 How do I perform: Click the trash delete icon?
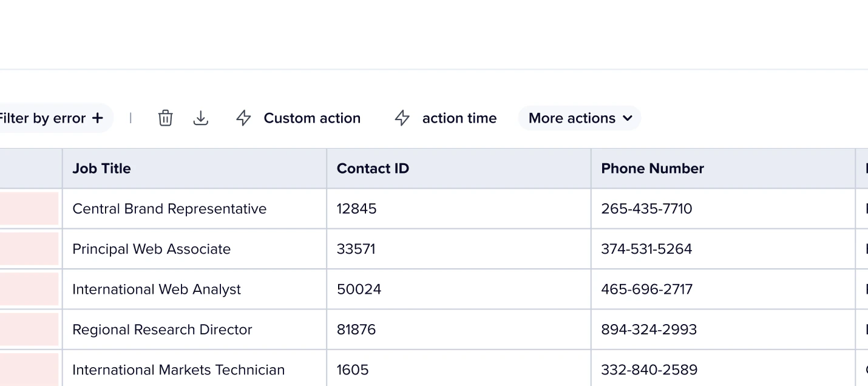[166, 118]
